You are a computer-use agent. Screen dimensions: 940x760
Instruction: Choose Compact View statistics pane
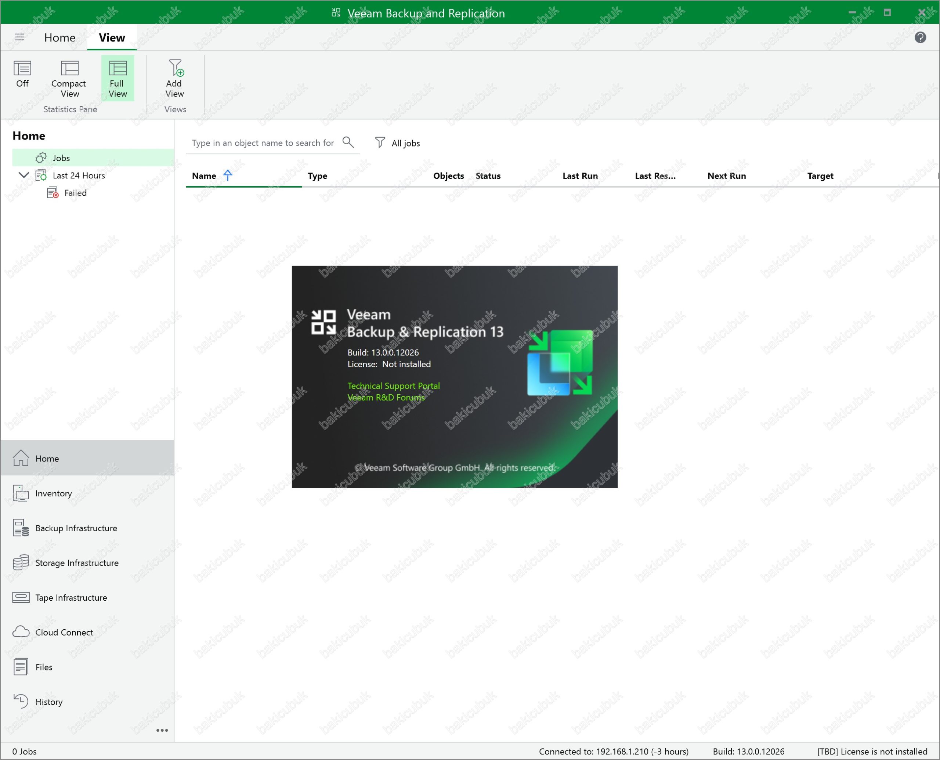[69, 79]
